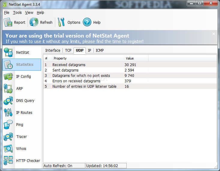This screenshot has width=220, height=171.
Task: Click the Help toolbar label
Action: 97,22
